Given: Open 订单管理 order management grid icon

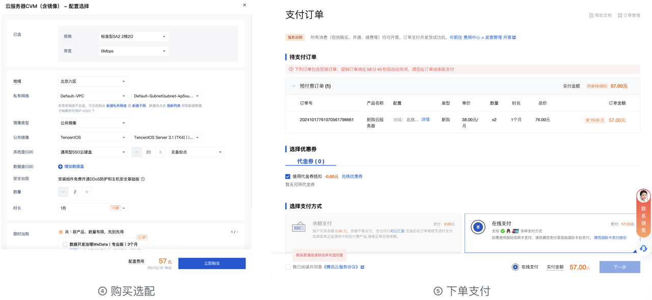Looking at the screenshot, I should (620, 16).
